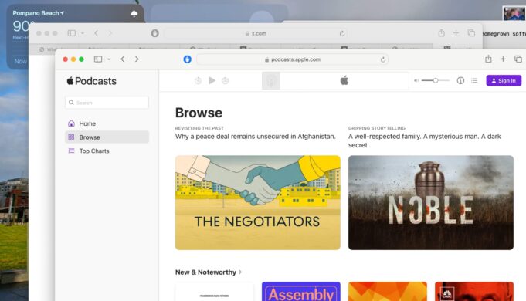Open a new tab in Podcasts window

coord(503,59)
